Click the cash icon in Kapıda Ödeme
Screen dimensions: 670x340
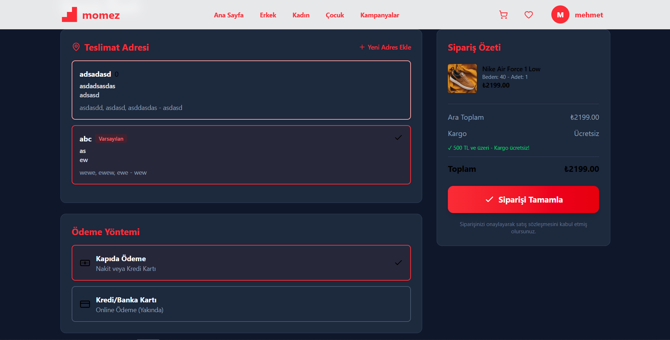point(85,263)
